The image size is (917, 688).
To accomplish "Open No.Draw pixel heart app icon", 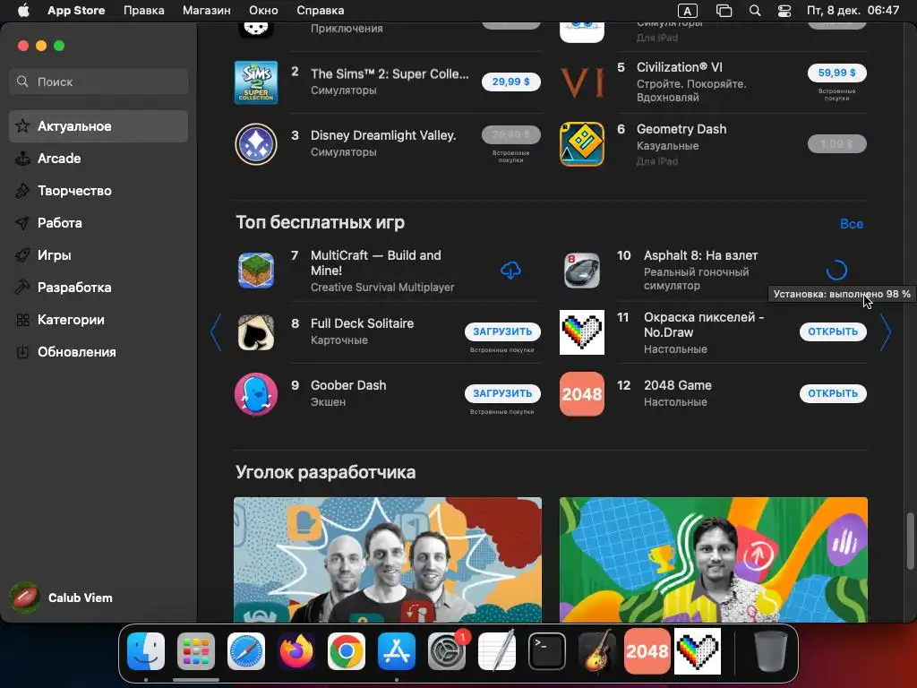I will [582, 332].
